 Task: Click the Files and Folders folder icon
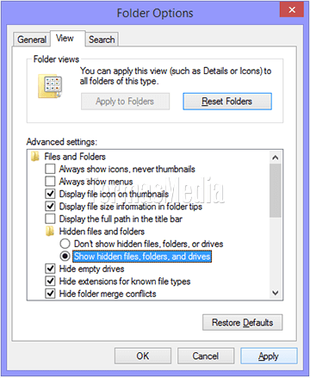(x=35, y=157)
